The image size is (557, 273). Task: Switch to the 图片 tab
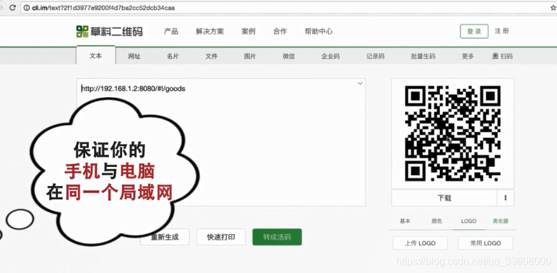point(250,56)
